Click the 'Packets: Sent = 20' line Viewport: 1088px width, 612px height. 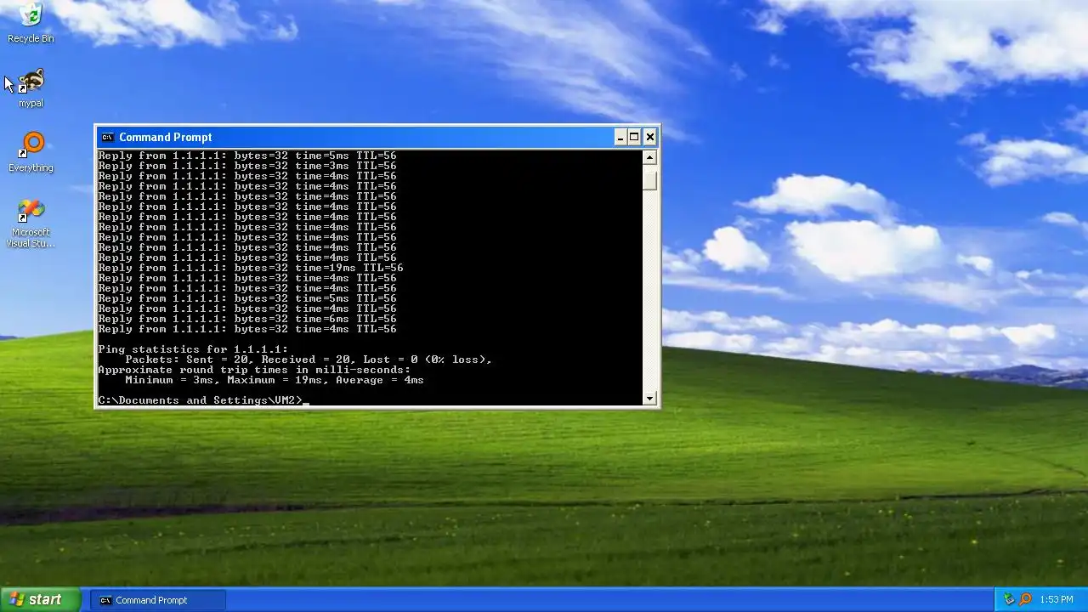[309, 360]
